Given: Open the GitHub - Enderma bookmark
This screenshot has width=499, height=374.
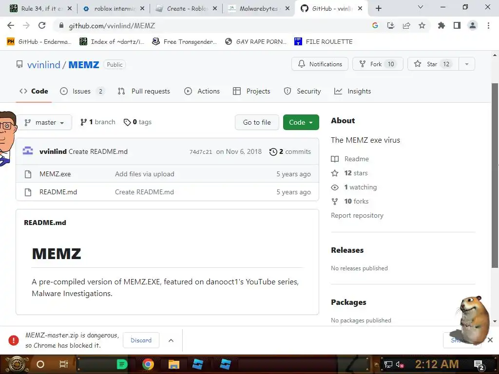Looking at the screenshot, I should (39, 42).
